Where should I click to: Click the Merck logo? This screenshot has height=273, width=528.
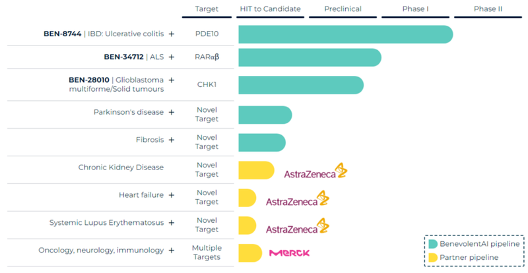click(x=289, y=253)
